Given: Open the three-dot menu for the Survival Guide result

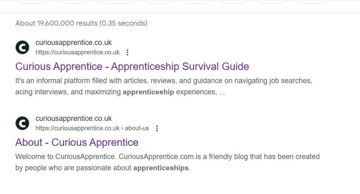Looking at the screenshot, I should [127, 52].
